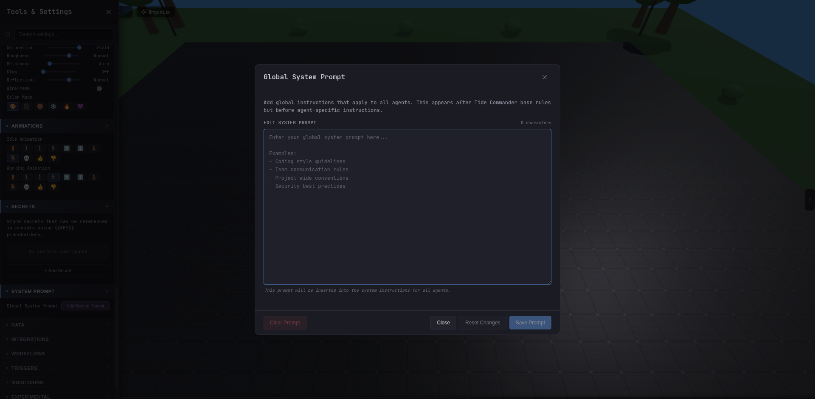The width and height of the screenshot is (815, 399).
Task: Click the Search settings field
Action: [x=64, y=34]
